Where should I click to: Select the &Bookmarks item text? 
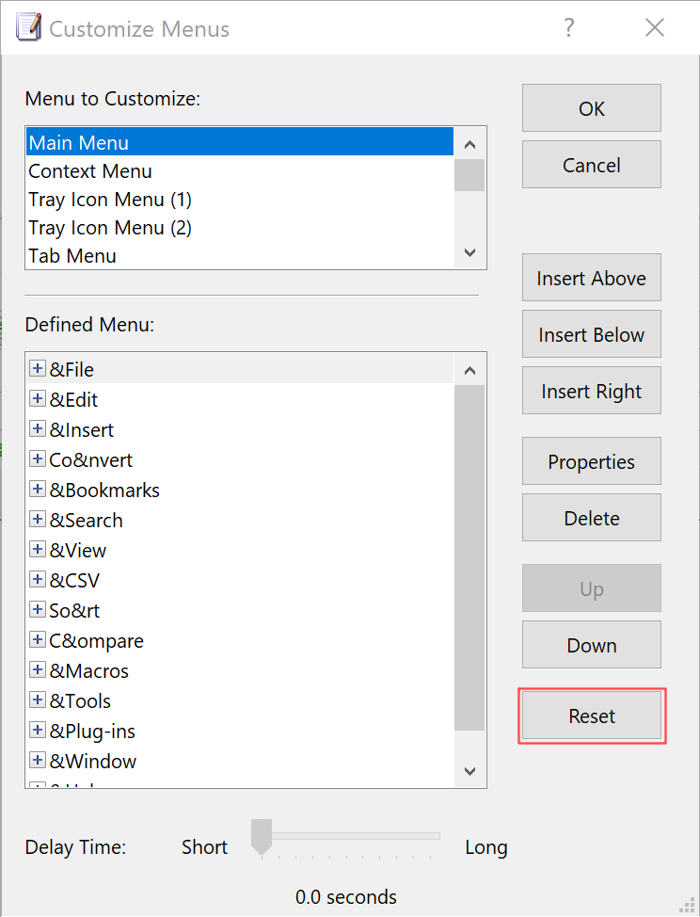104,491
